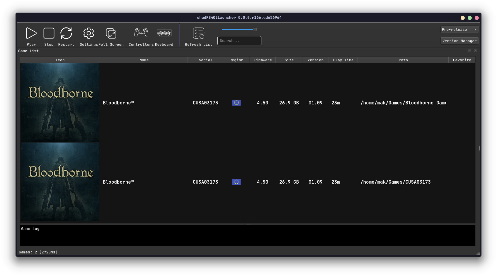Screen dimensions: 497x276
Task: Sort by Play Time column header
Action: pyautogui.click(x=343, y=60)
